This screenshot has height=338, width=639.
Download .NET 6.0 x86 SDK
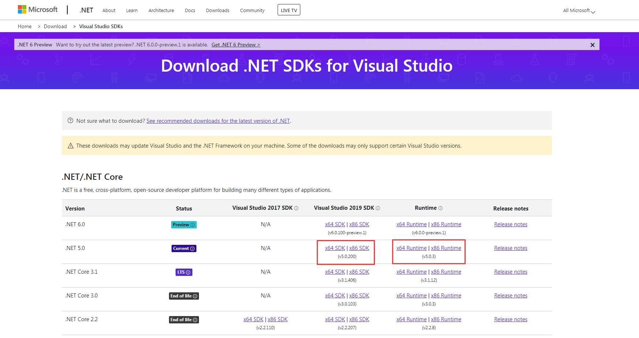click(359, 224)
